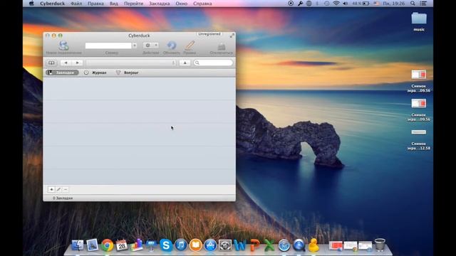The width and height of the screenshot is (456, 256).
Task: Open Numbers chart app from the Dock
Action: pyautogui.click(x=136, y=245)
